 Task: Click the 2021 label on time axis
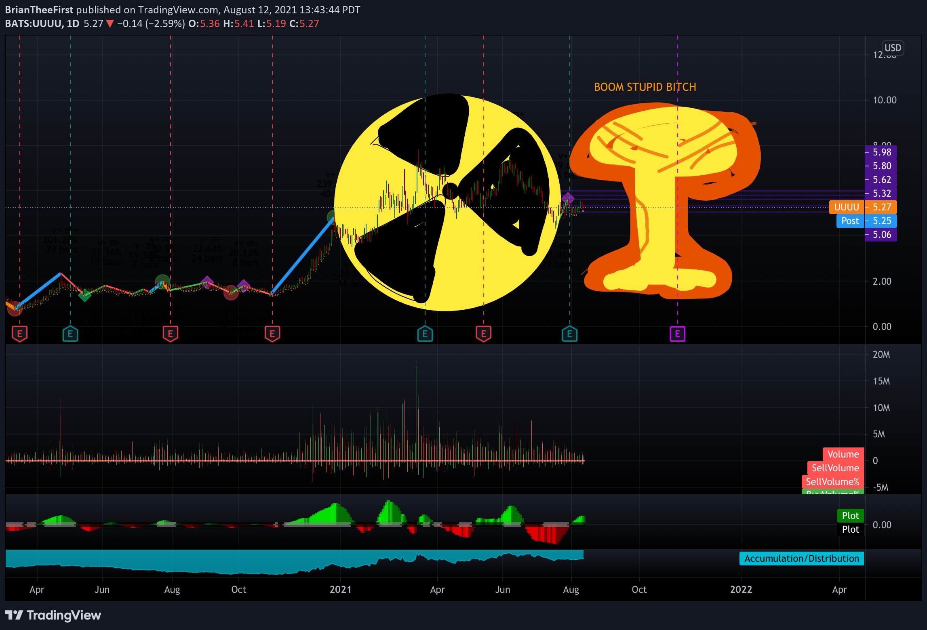tap(341, 590)
